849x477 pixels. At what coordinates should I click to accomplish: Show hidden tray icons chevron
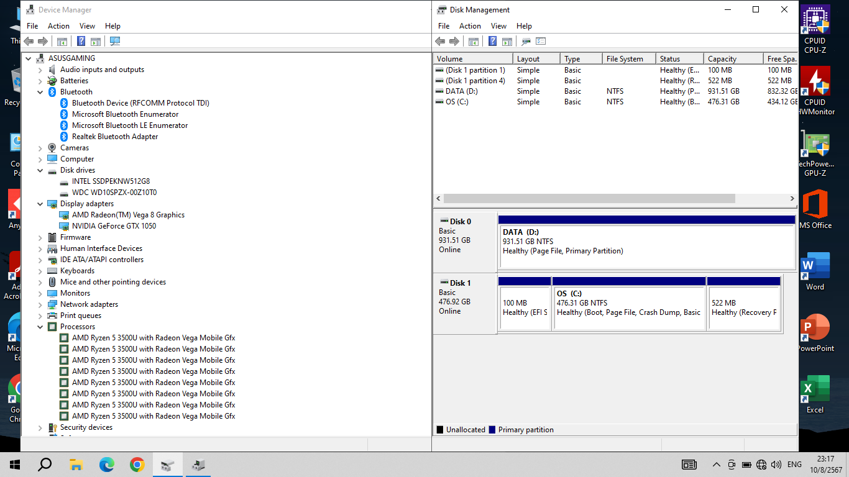click(716, 465)
